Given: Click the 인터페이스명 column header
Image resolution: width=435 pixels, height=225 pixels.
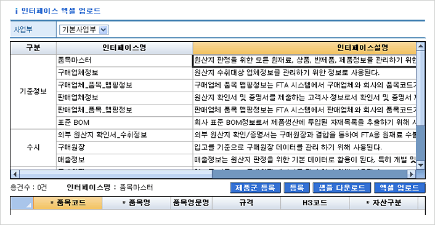Looking at the screenshot, I should point(124,48).
